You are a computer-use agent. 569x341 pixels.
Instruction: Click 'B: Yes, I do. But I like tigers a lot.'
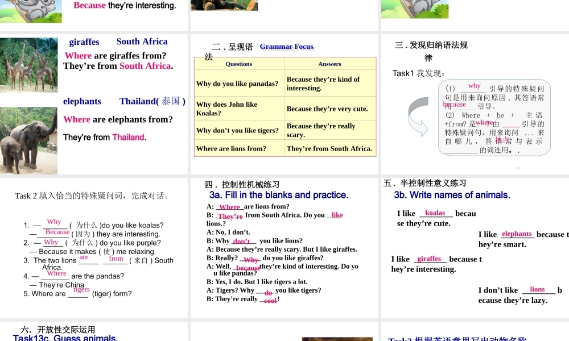(x=257, y=281)
